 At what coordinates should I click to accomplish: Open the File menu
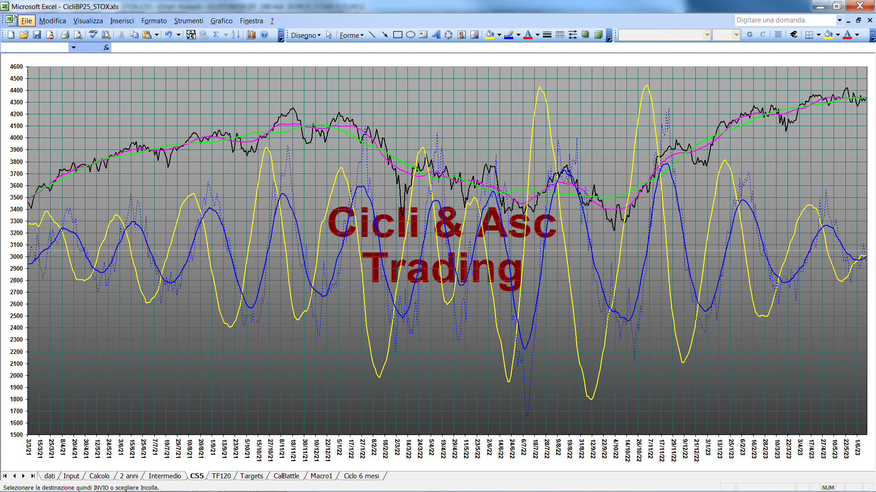pyautogui.click(x=26, y=20)
